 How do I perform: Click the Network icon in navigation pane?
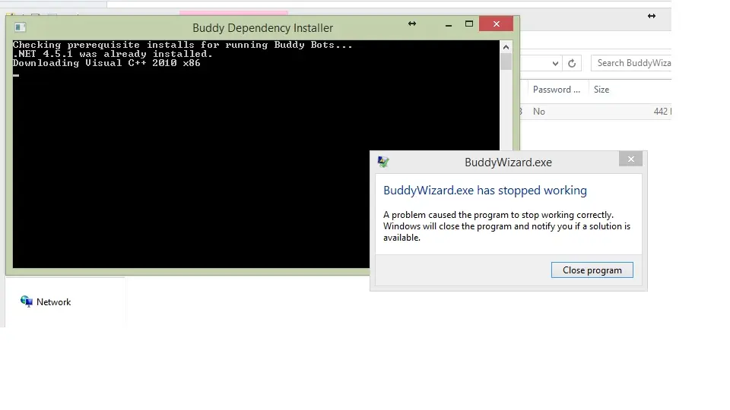point(27,301)
